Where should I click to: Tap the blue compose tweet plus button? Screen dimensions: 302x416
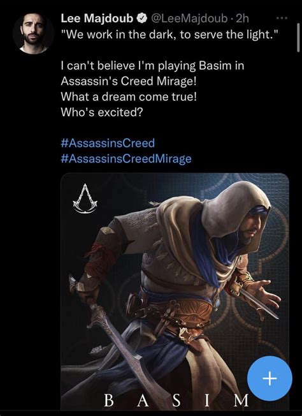270,378
